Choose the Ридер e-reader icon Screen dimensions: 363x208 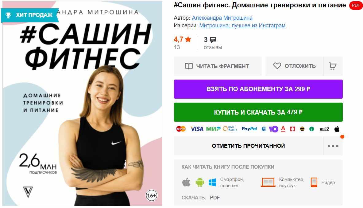[314, 182]
